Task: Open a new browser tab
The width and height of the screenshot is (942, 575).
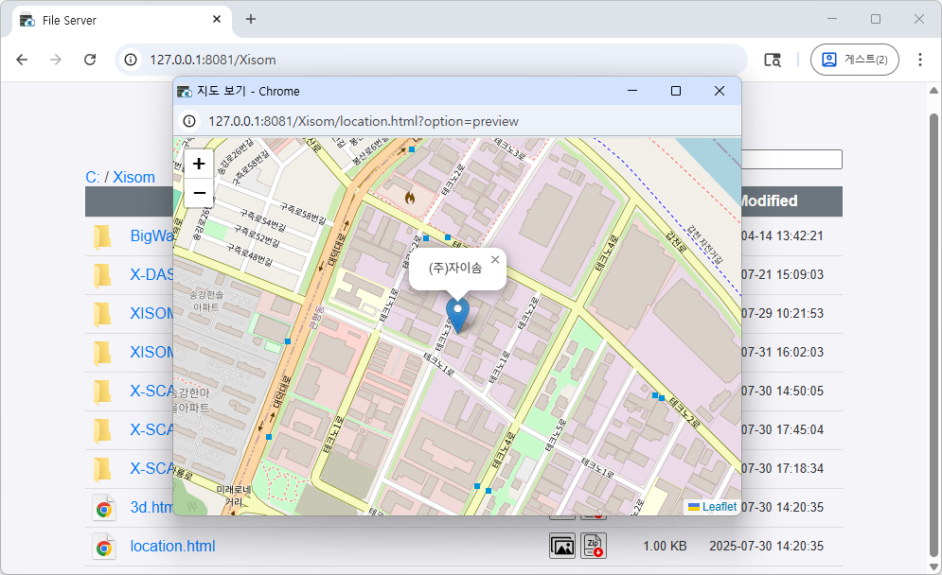Action: pos(251,19)
